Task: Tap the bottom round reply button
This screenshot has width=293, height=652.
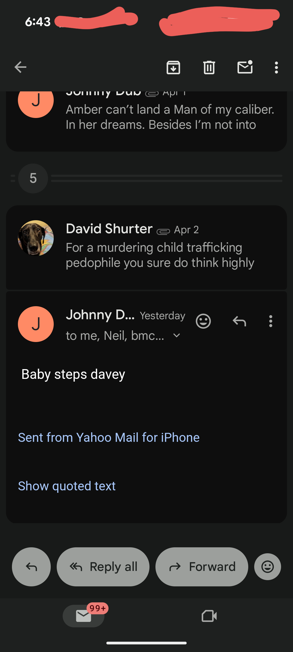Action: pyautogui.click(x=31, y=567)
